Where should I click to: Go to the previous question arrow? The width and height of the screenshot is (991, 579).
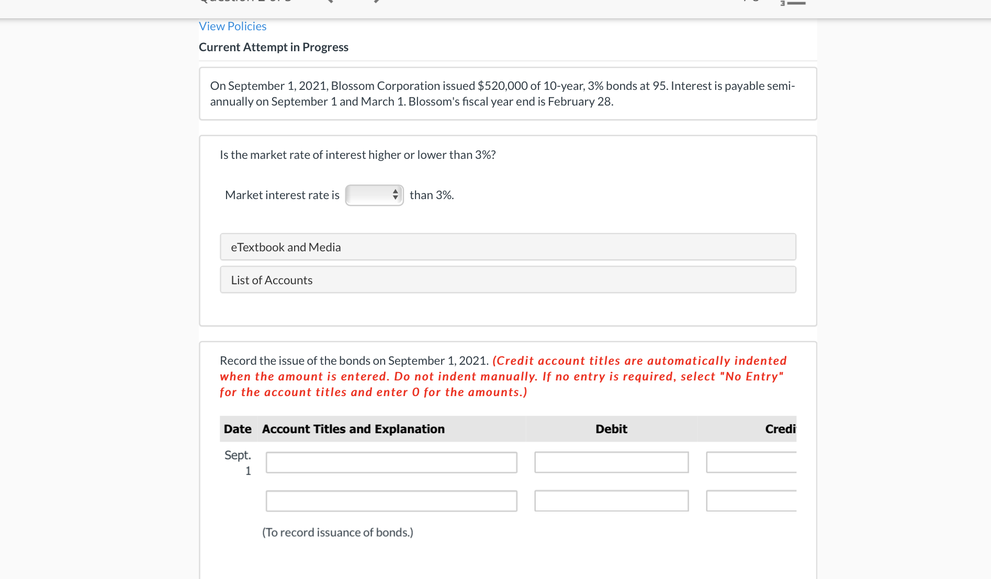[x=330, y=2]
